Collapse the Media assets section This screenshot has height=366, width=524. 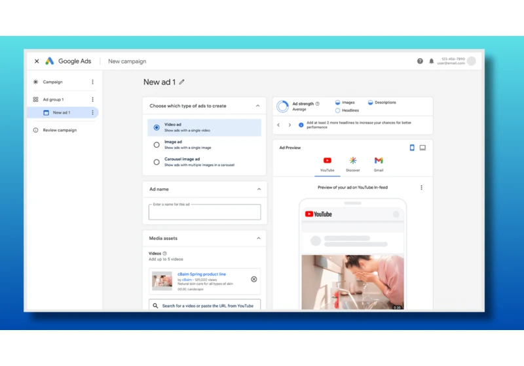pyautogui.click(x=258, y=238)
